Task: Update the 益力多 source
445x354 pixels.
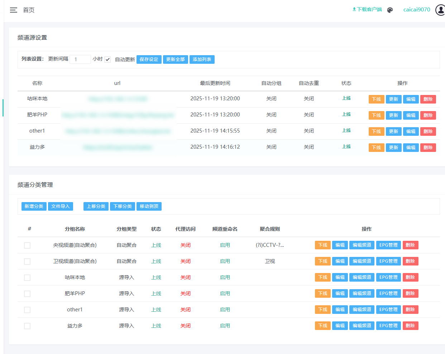Action: point(394,148)
